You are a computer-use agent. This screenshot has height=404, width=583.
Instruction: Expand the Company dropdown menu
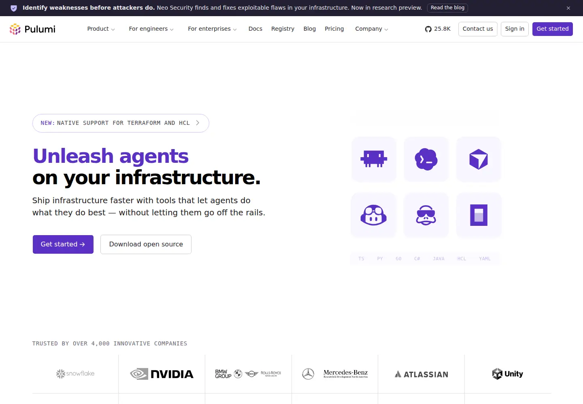(372, 29)
